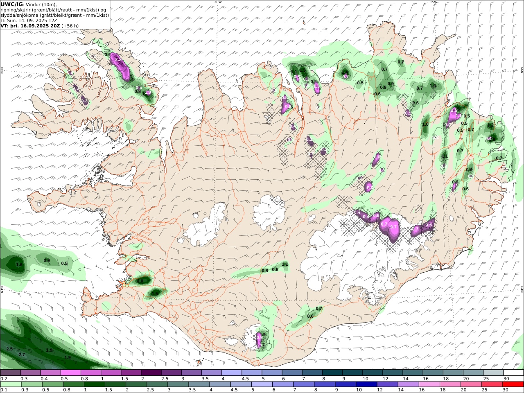Select the rain scale swatch between 7 and 8

(304, 384)
